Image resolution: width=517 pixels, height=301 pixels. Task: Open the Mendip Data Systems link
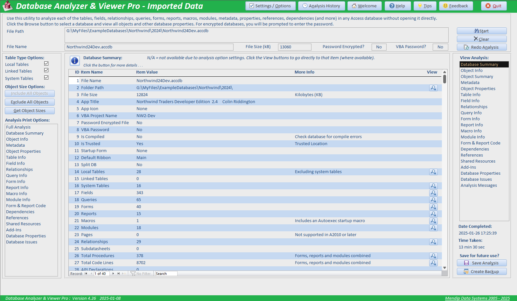[477, 298]
